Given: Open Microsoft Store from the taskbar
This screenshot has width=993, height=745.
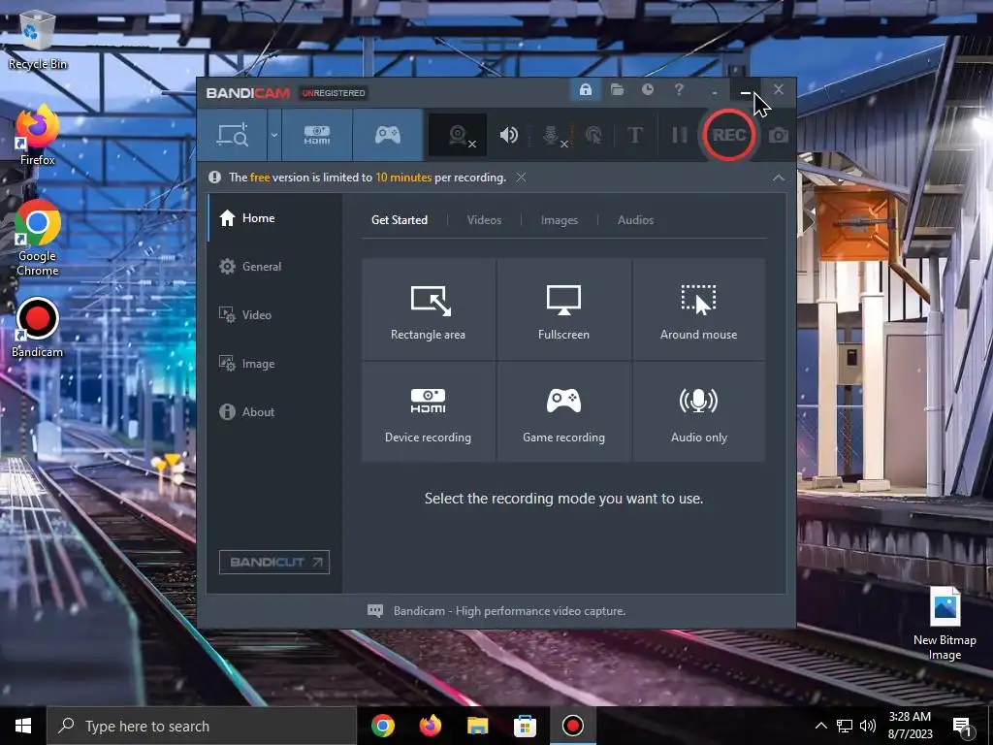Looking at the screenshot, I should [x=525, y=726].
